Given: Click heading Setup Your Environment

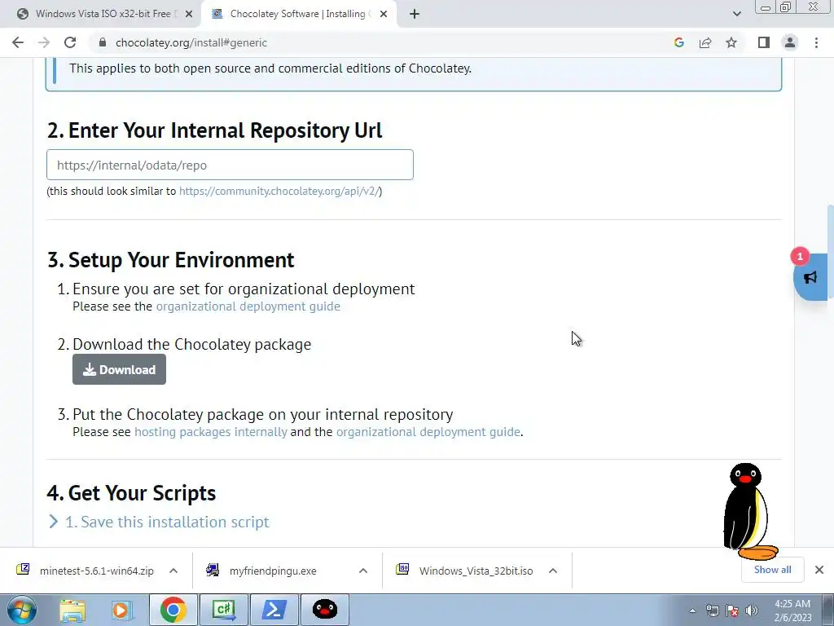Looking at the screenshot, I should [x=171, y=260].
